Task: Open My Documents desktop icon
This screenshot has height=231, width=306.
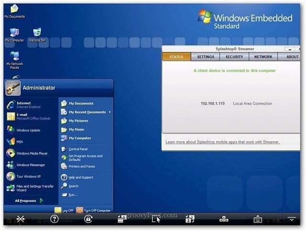Action: (14, 11)
